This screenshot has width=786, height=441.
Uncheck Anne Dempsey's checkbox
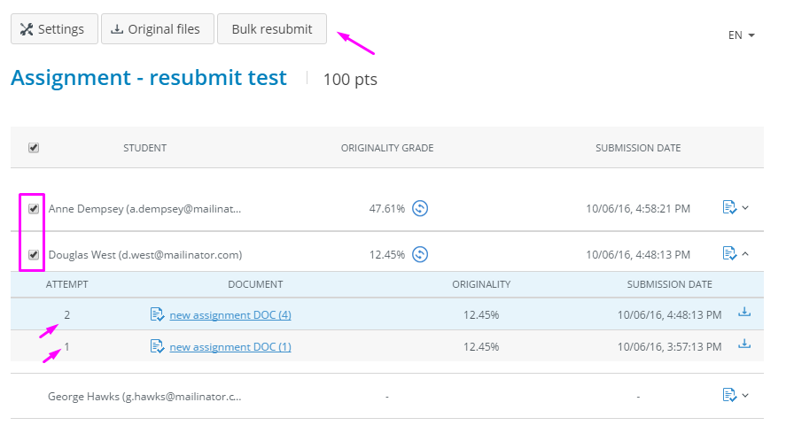tap(34, 209)
